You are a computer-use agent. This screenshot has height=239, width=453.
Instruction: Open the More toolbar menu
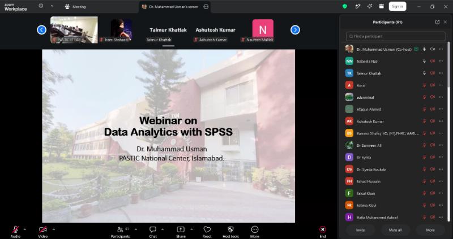pyautogui.click(x=254, y=232)
